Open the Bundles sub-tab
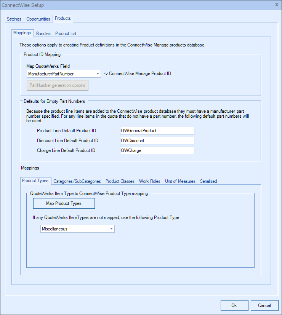The width and height of the screenshot is (282, 315). click(x=43, y=34)
